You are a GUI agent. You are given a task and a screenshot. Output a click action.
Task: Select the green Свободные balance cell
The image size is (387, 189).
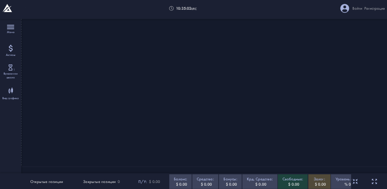click(293, 182)
